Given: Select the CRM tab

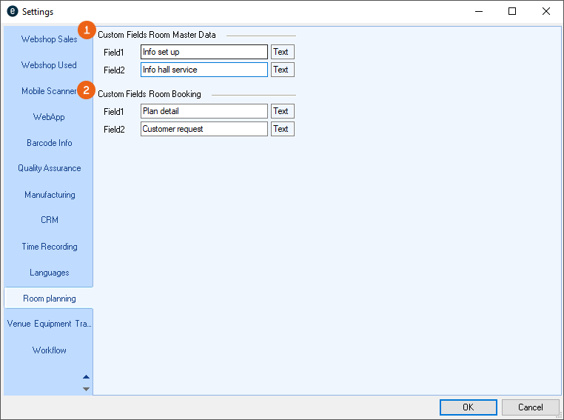Looking at the screenshot, I should [x=49, y=220].
